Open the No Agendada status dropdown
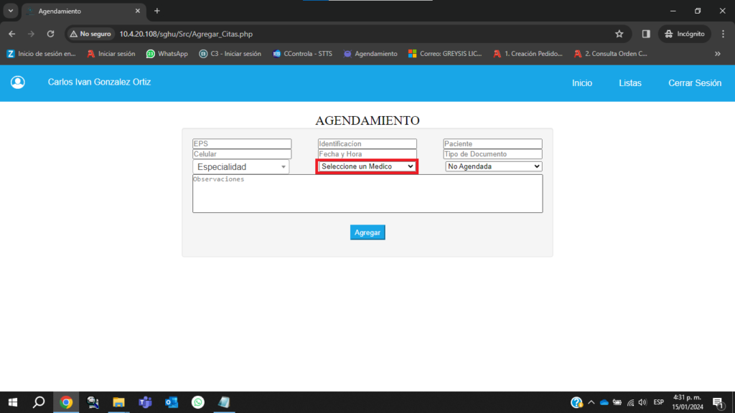 (x=493, y=166)
